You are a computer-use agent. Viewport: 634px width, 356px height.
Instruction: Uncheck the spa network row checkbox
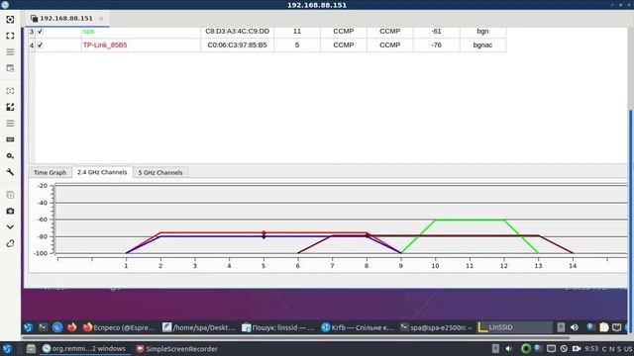pyautogui.click(x=40, y=31)
